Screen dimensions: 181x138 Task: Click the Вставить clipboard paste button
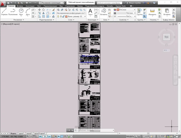pos(167,12)
